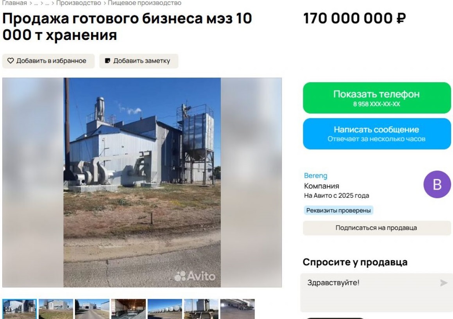Open seller avatar with letter B
Screen dimensions: 453x319
437,184
